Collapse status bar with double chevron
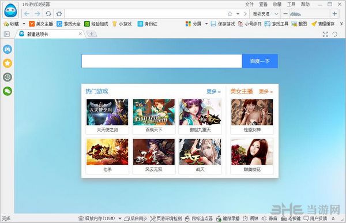The image size is (346, 223). 333,218
